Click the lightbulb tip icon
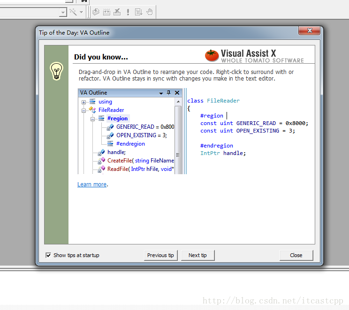This screenshot has height=310, width=349. click(56, 71)
